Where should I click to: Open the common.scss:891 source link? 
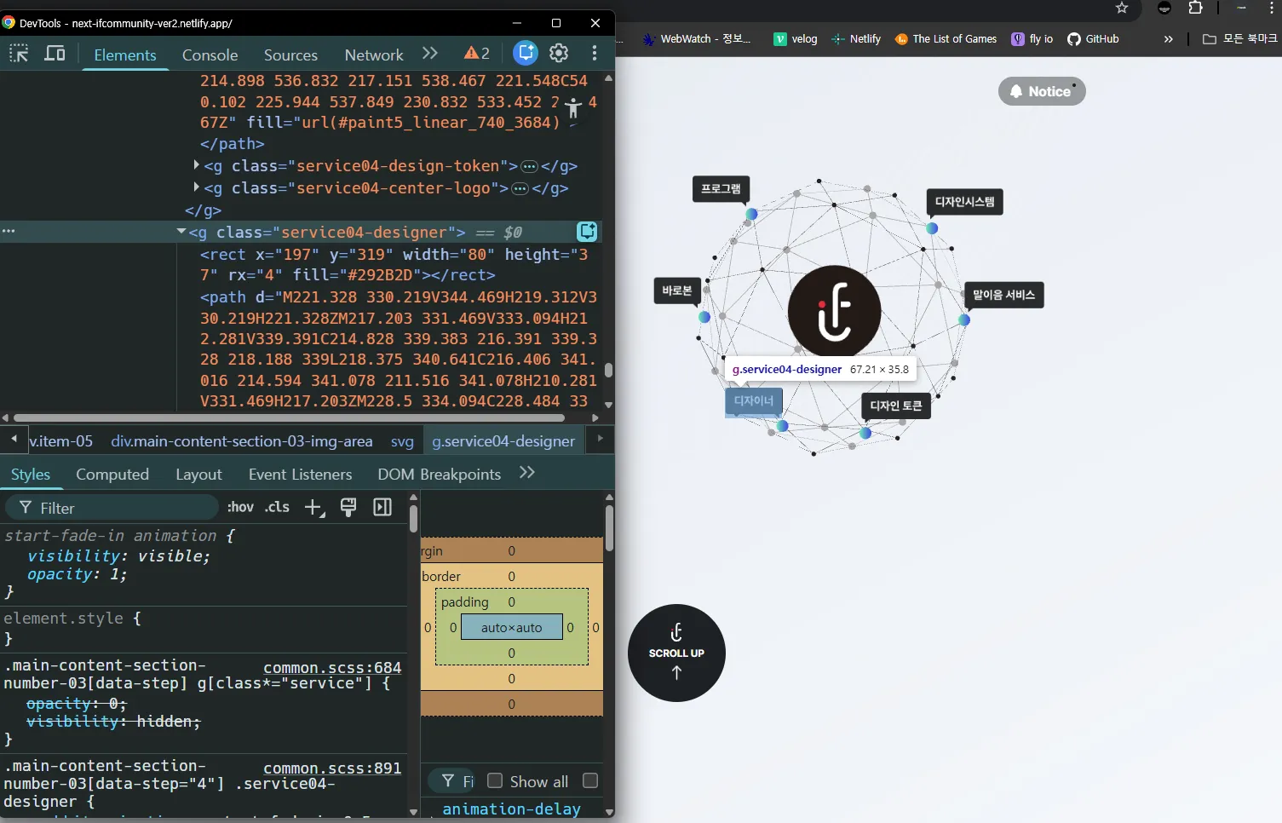332,768
